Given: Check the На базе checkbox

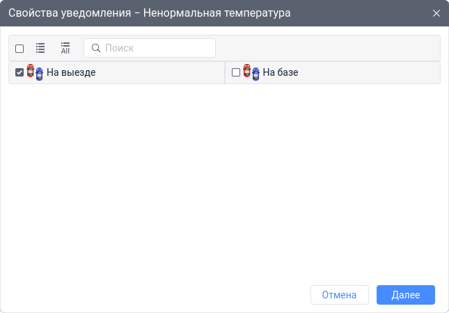Looking at the screenshot, I should 236,72.
